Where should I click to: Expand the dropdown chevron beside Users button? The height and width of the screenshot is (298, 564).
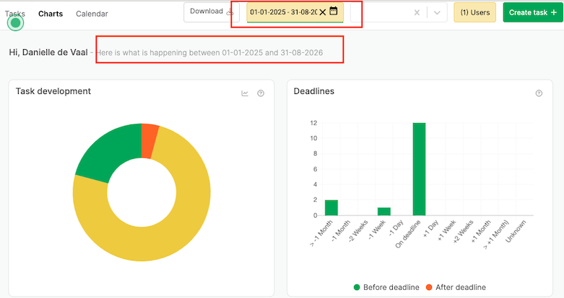pos(437,12)
